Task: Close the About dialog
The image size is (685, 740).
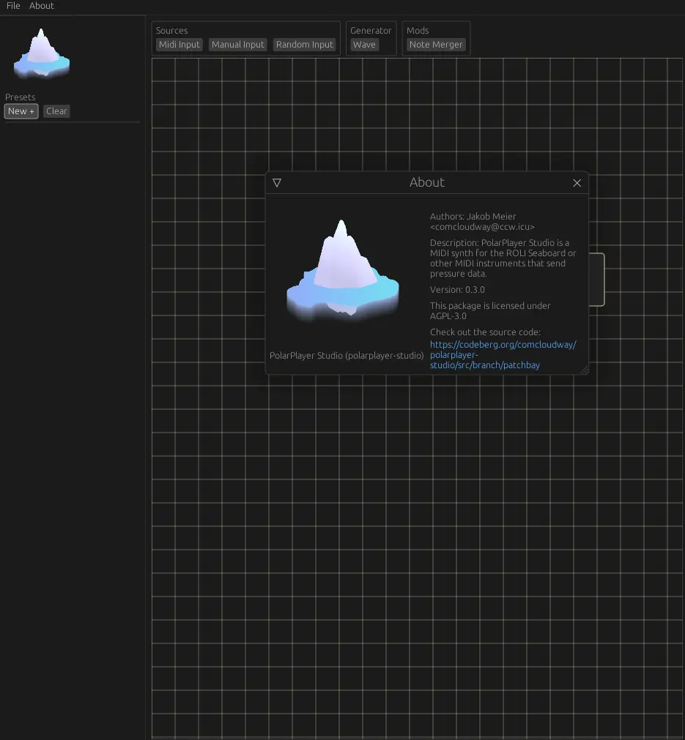Action: click(x=577, y=183)
